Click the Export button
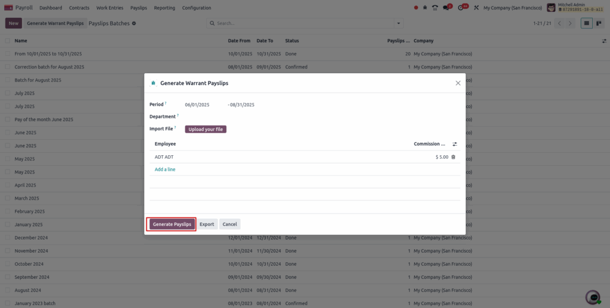 pyautogui.click(x=207, y=224)
